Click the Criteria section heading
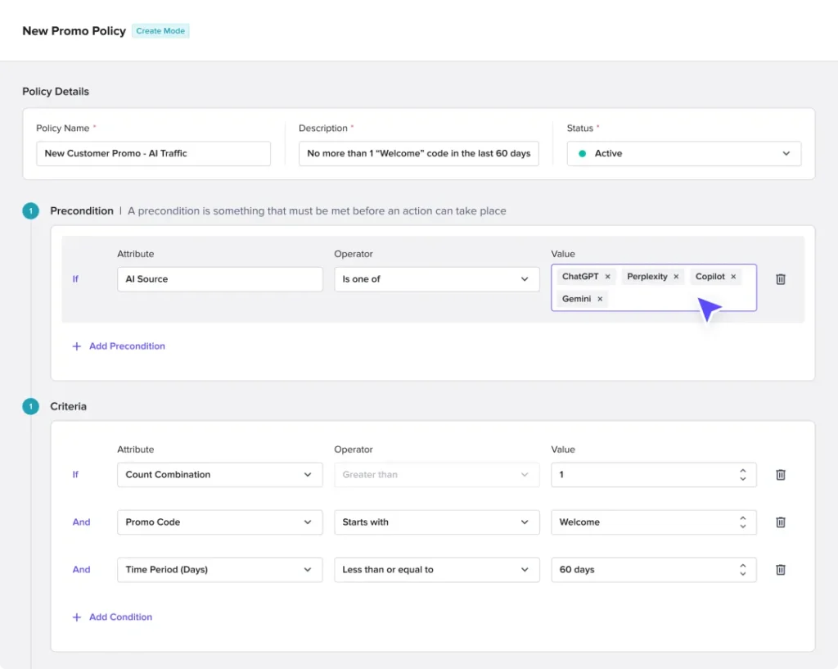Screen dimensions: 838x669 pyautogui.click(x=69, y=407)
